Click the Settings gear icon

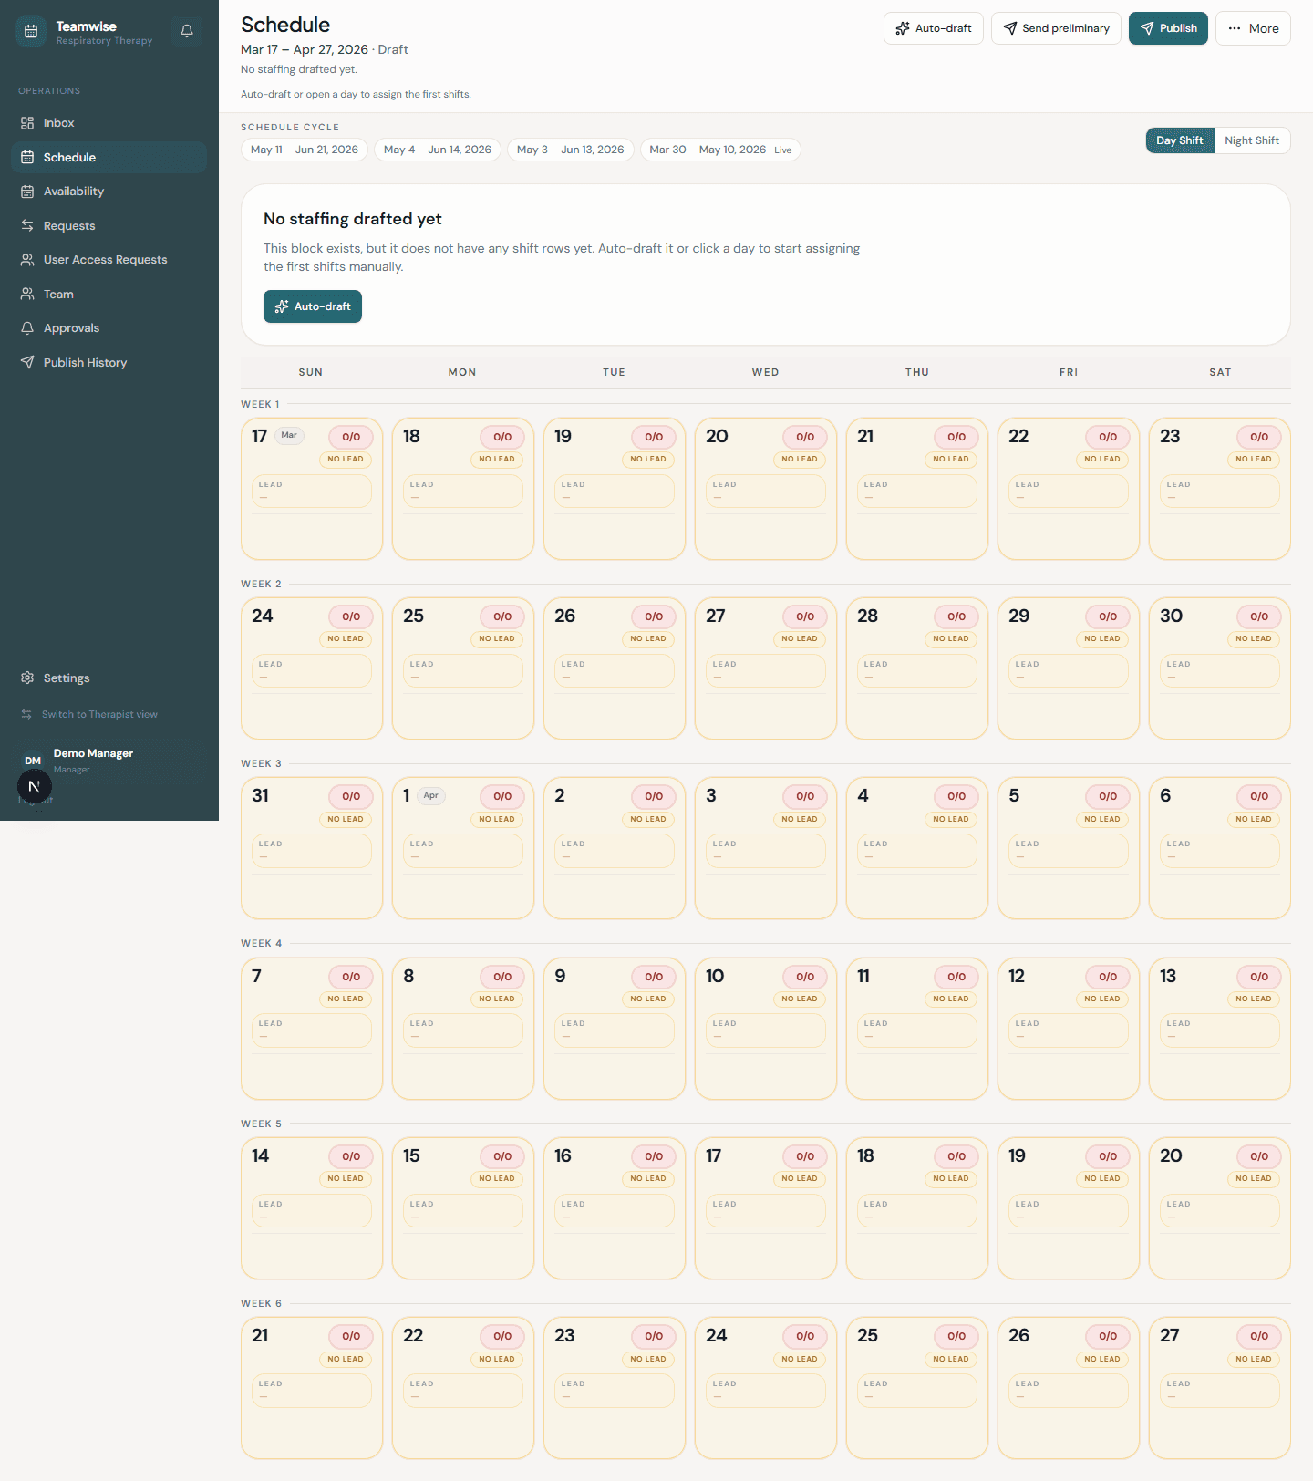tap(27, 678)
